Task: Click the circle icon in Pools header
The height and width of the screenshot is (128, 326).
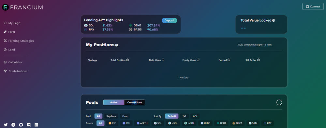Action: pos(279,102)
